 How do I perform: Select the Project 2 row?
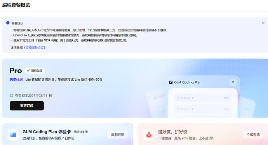[203, 109]
